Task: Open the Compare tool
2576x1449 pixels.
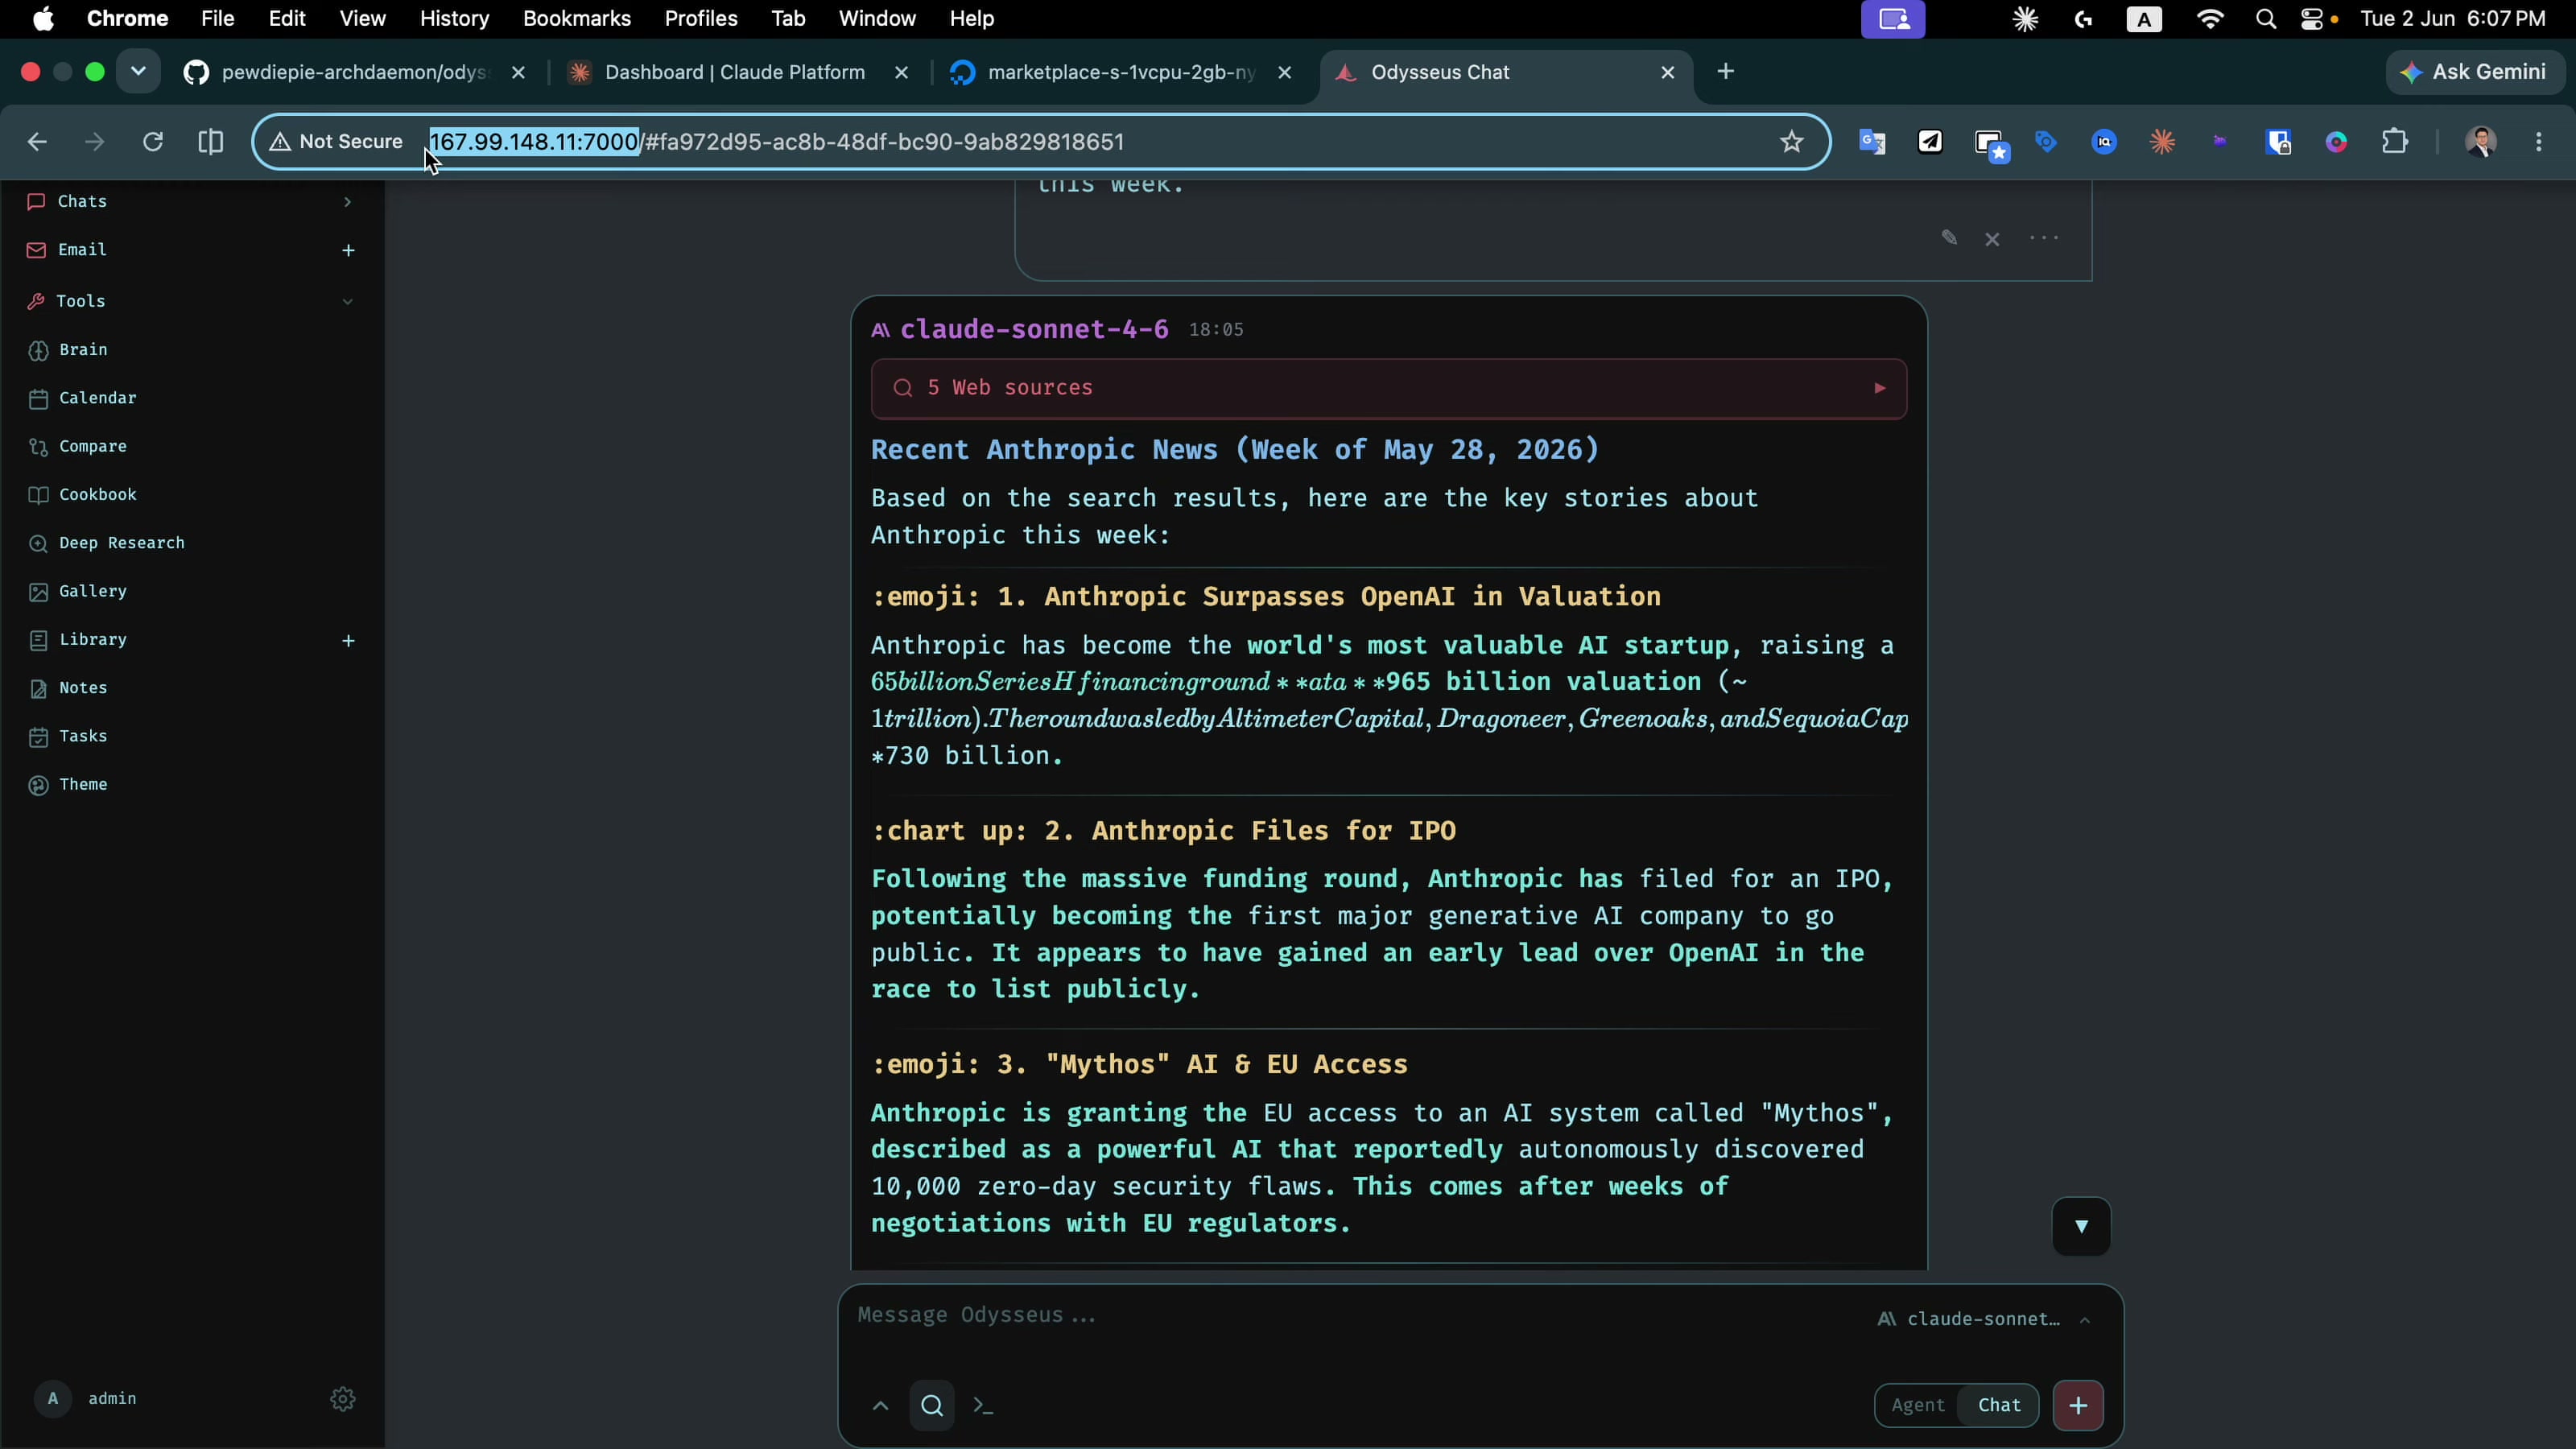Action: click(x=92, y=446)
